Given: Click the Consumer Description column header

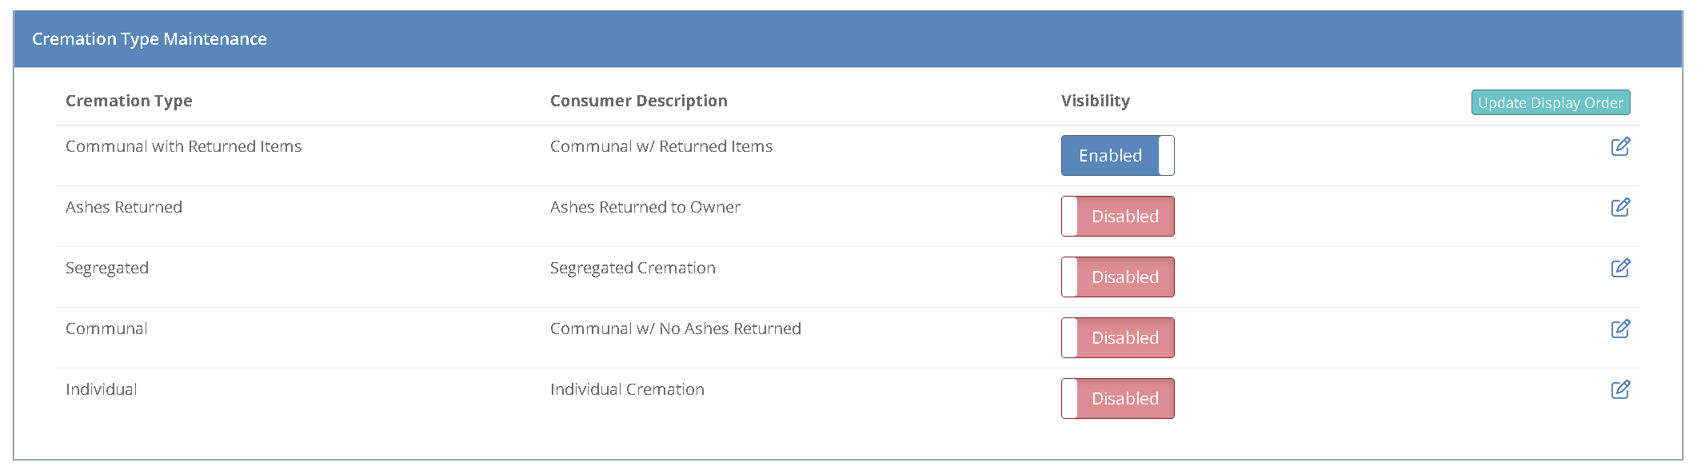Looking at the screenshot, I should point(638,101).
